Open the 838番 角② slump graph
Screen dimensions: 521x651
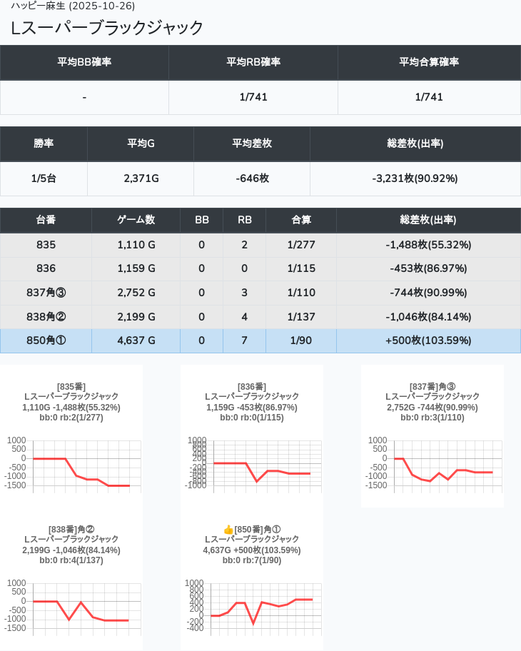[x=71, y=607]
